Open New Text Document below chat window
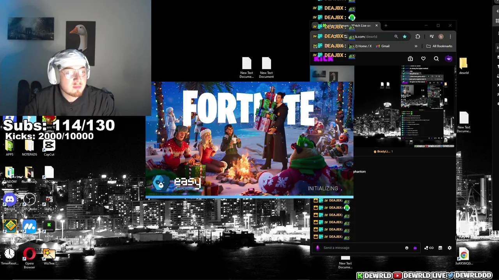499x280 pixels. [345, 262]
